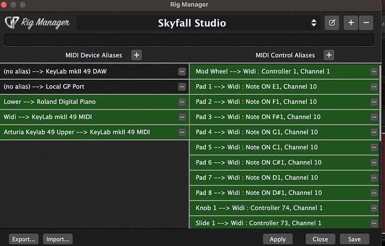Apply the rig changes
This screenshot has height=246, width=385.
click(x=278, y=239)
